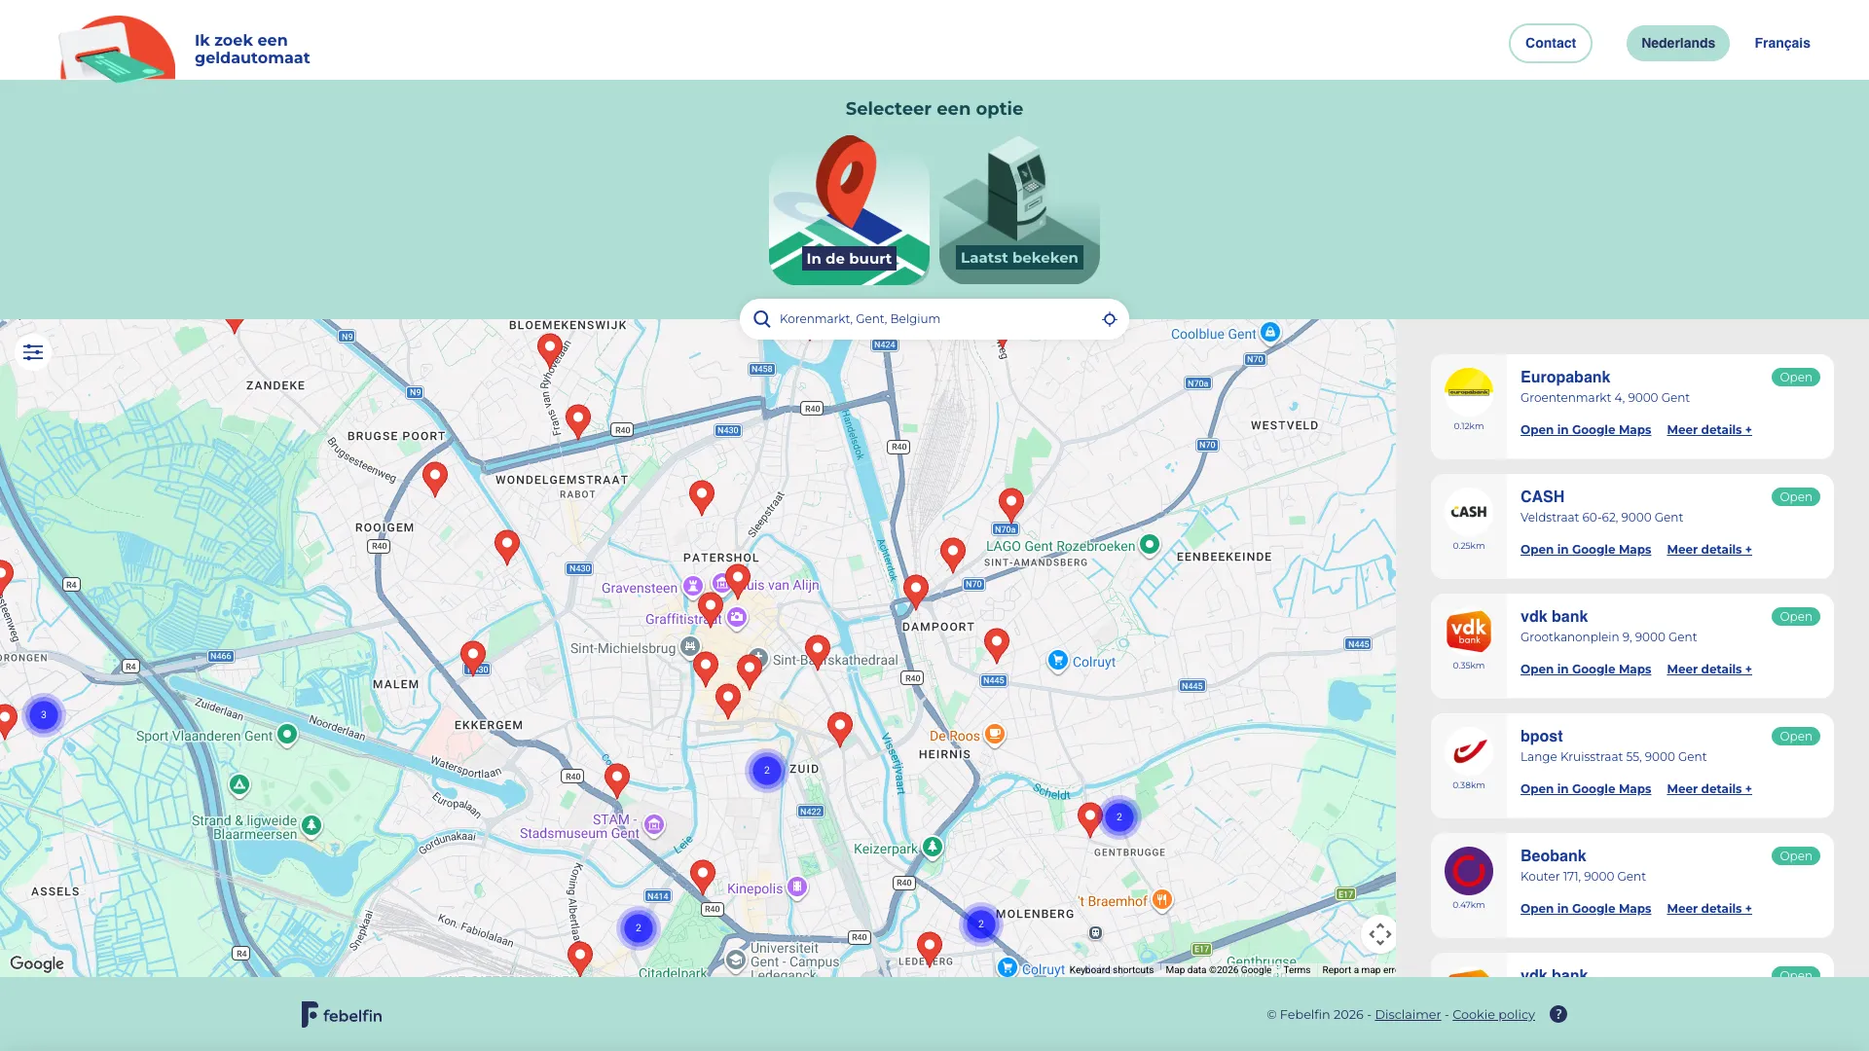
Task: Open the cluster of 3 ATMs marker
Action: (44, 715)
